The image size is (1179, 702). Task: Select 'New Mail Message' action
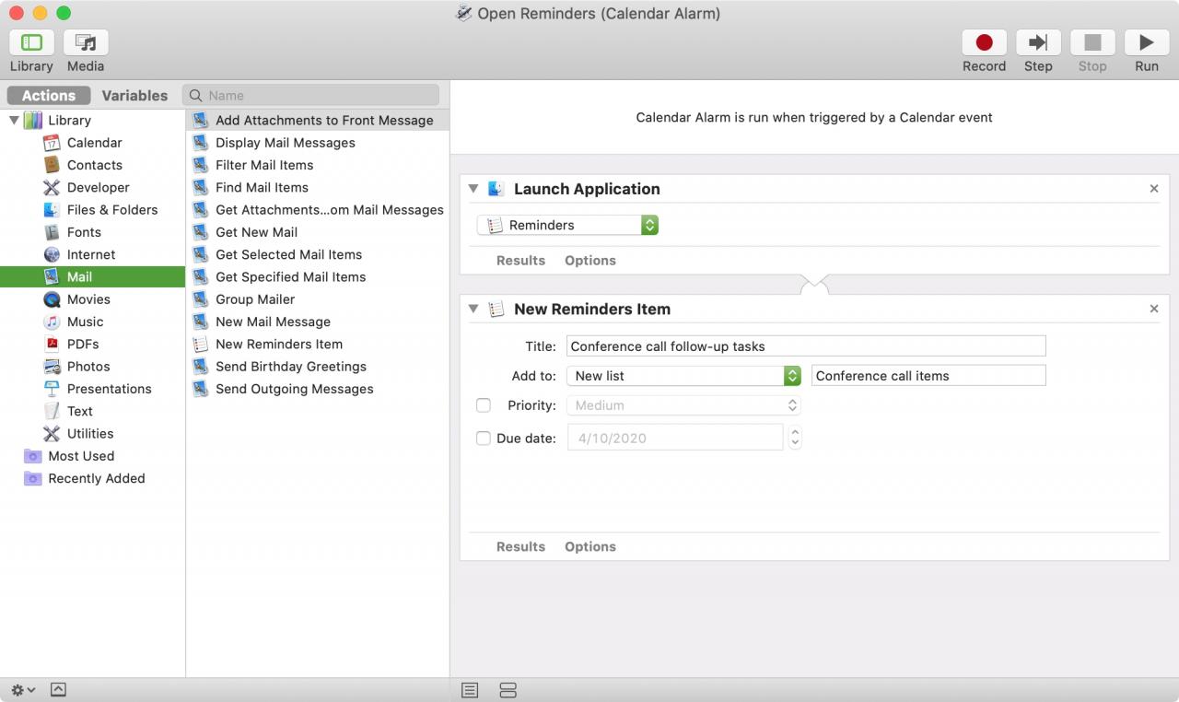tap(318, 322)
